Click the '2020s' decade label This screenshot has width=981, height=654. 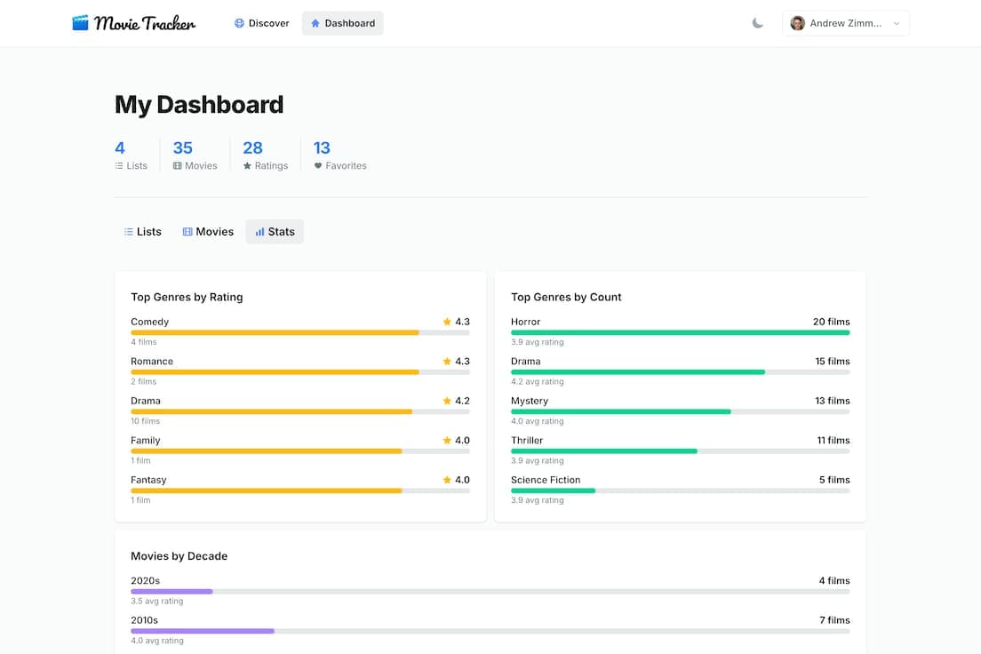click(x=145, y=581)
